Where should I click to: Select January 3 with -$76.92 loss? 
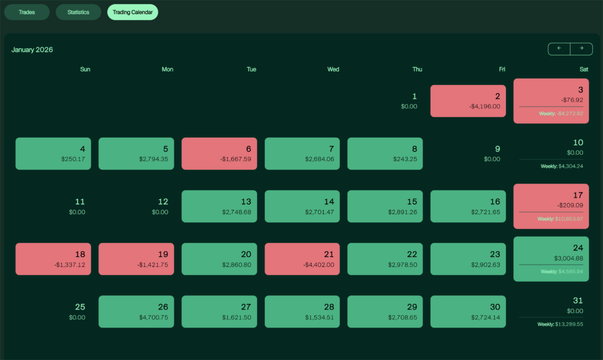coord(551,101)
